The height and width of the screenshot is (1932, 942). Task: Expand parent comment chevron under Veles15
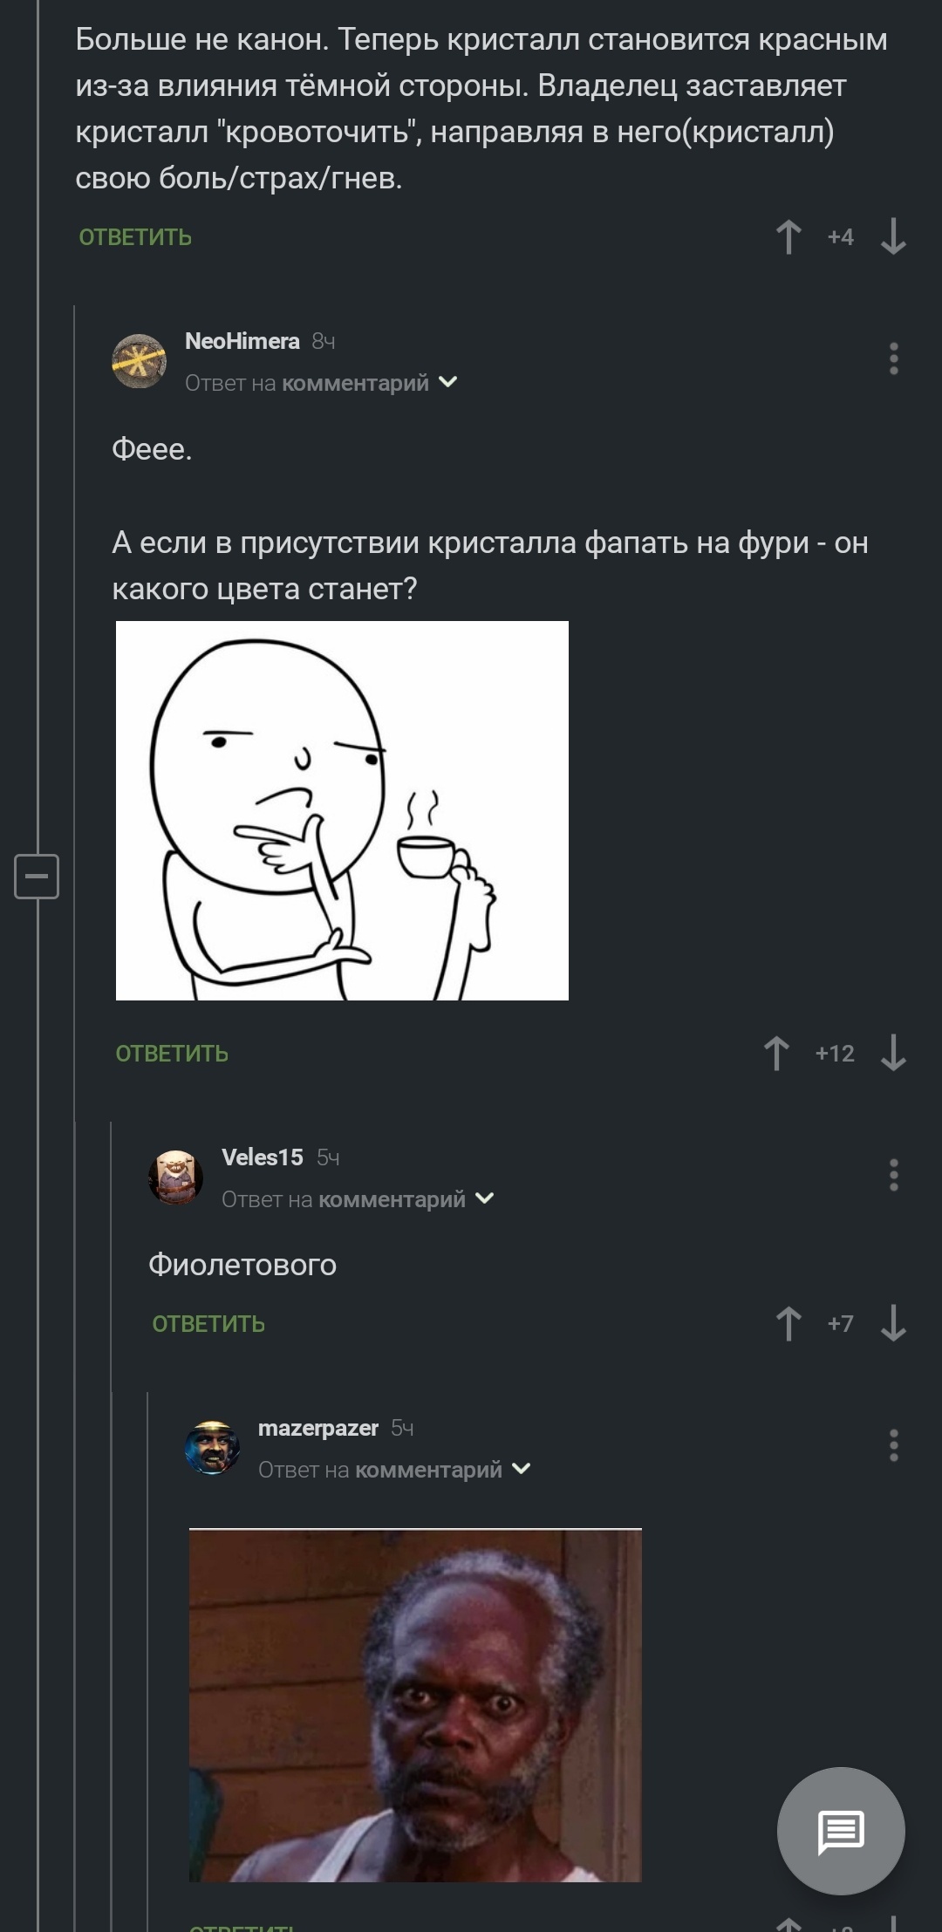[x=484, y=1198]
